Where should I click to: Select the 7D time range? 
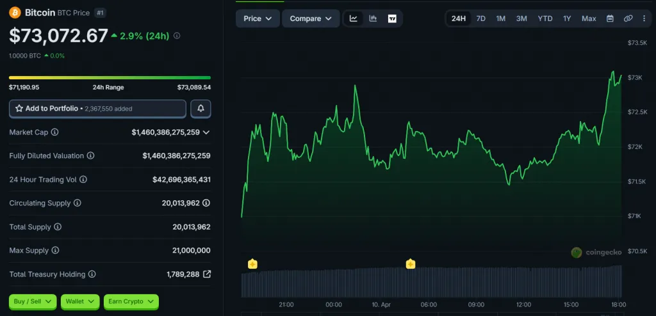pos(481,19)
